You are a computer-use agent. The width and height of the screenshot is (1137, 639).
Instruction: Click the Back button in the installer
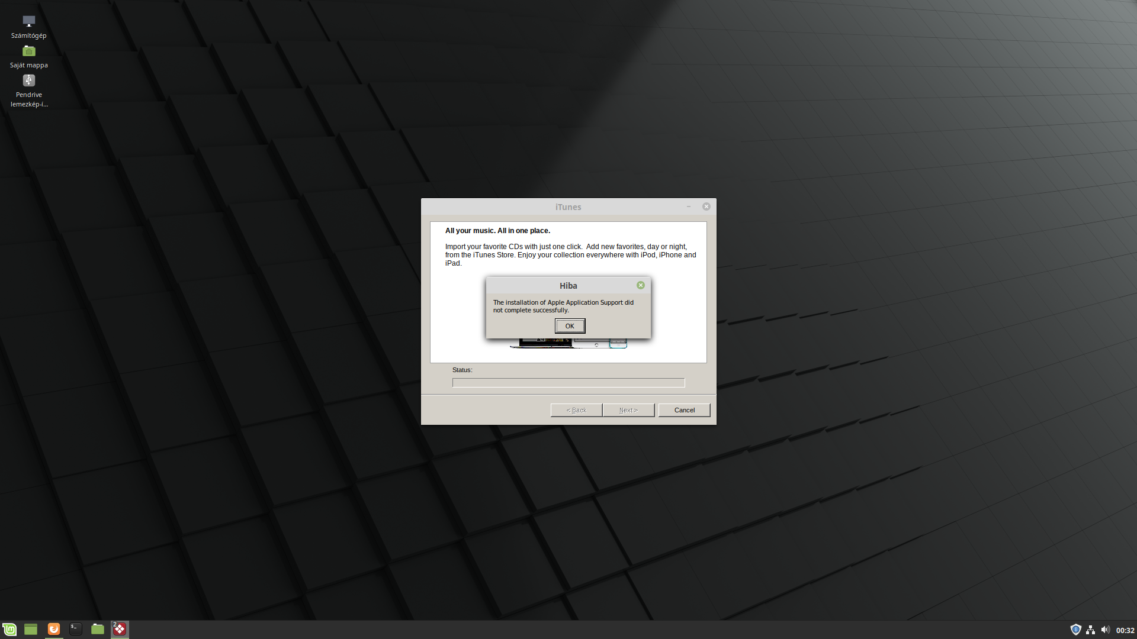coord(576,410)
